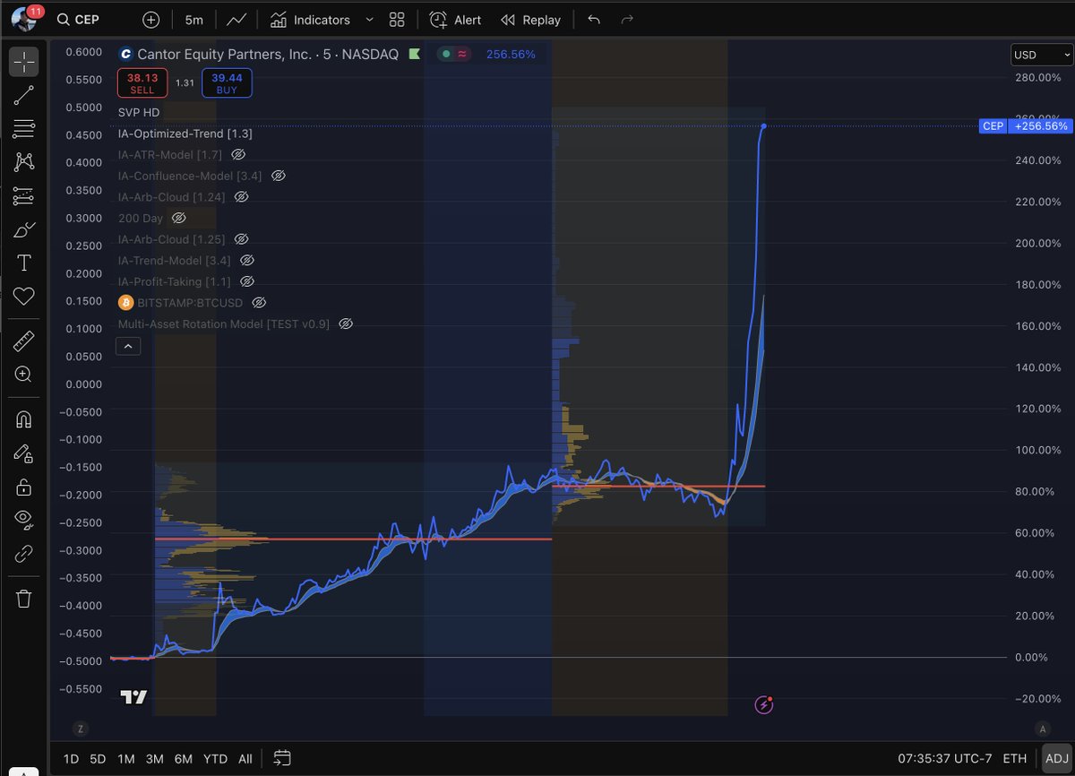Select the brush drawing tool
Viewport: 1075px width, 776px height.
[x=24, y=229]
